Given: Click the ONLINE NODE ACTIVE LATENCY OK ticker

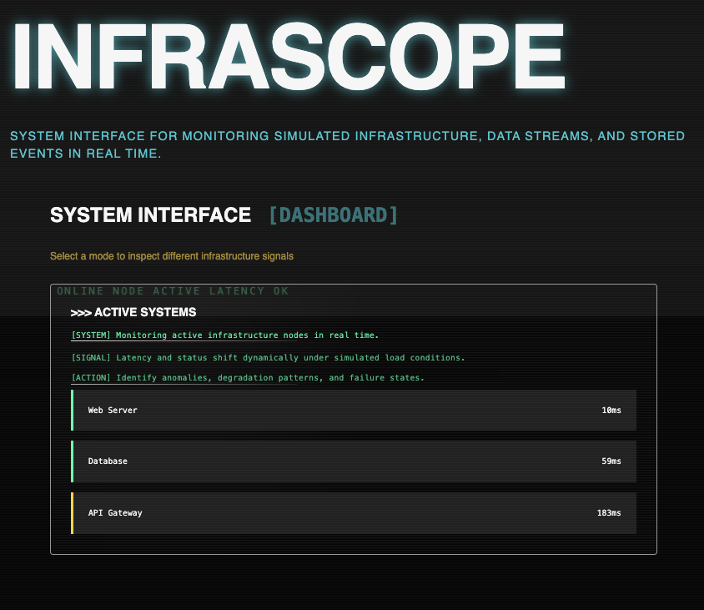Looking at the screenshot, I should [x=173, y=291].
